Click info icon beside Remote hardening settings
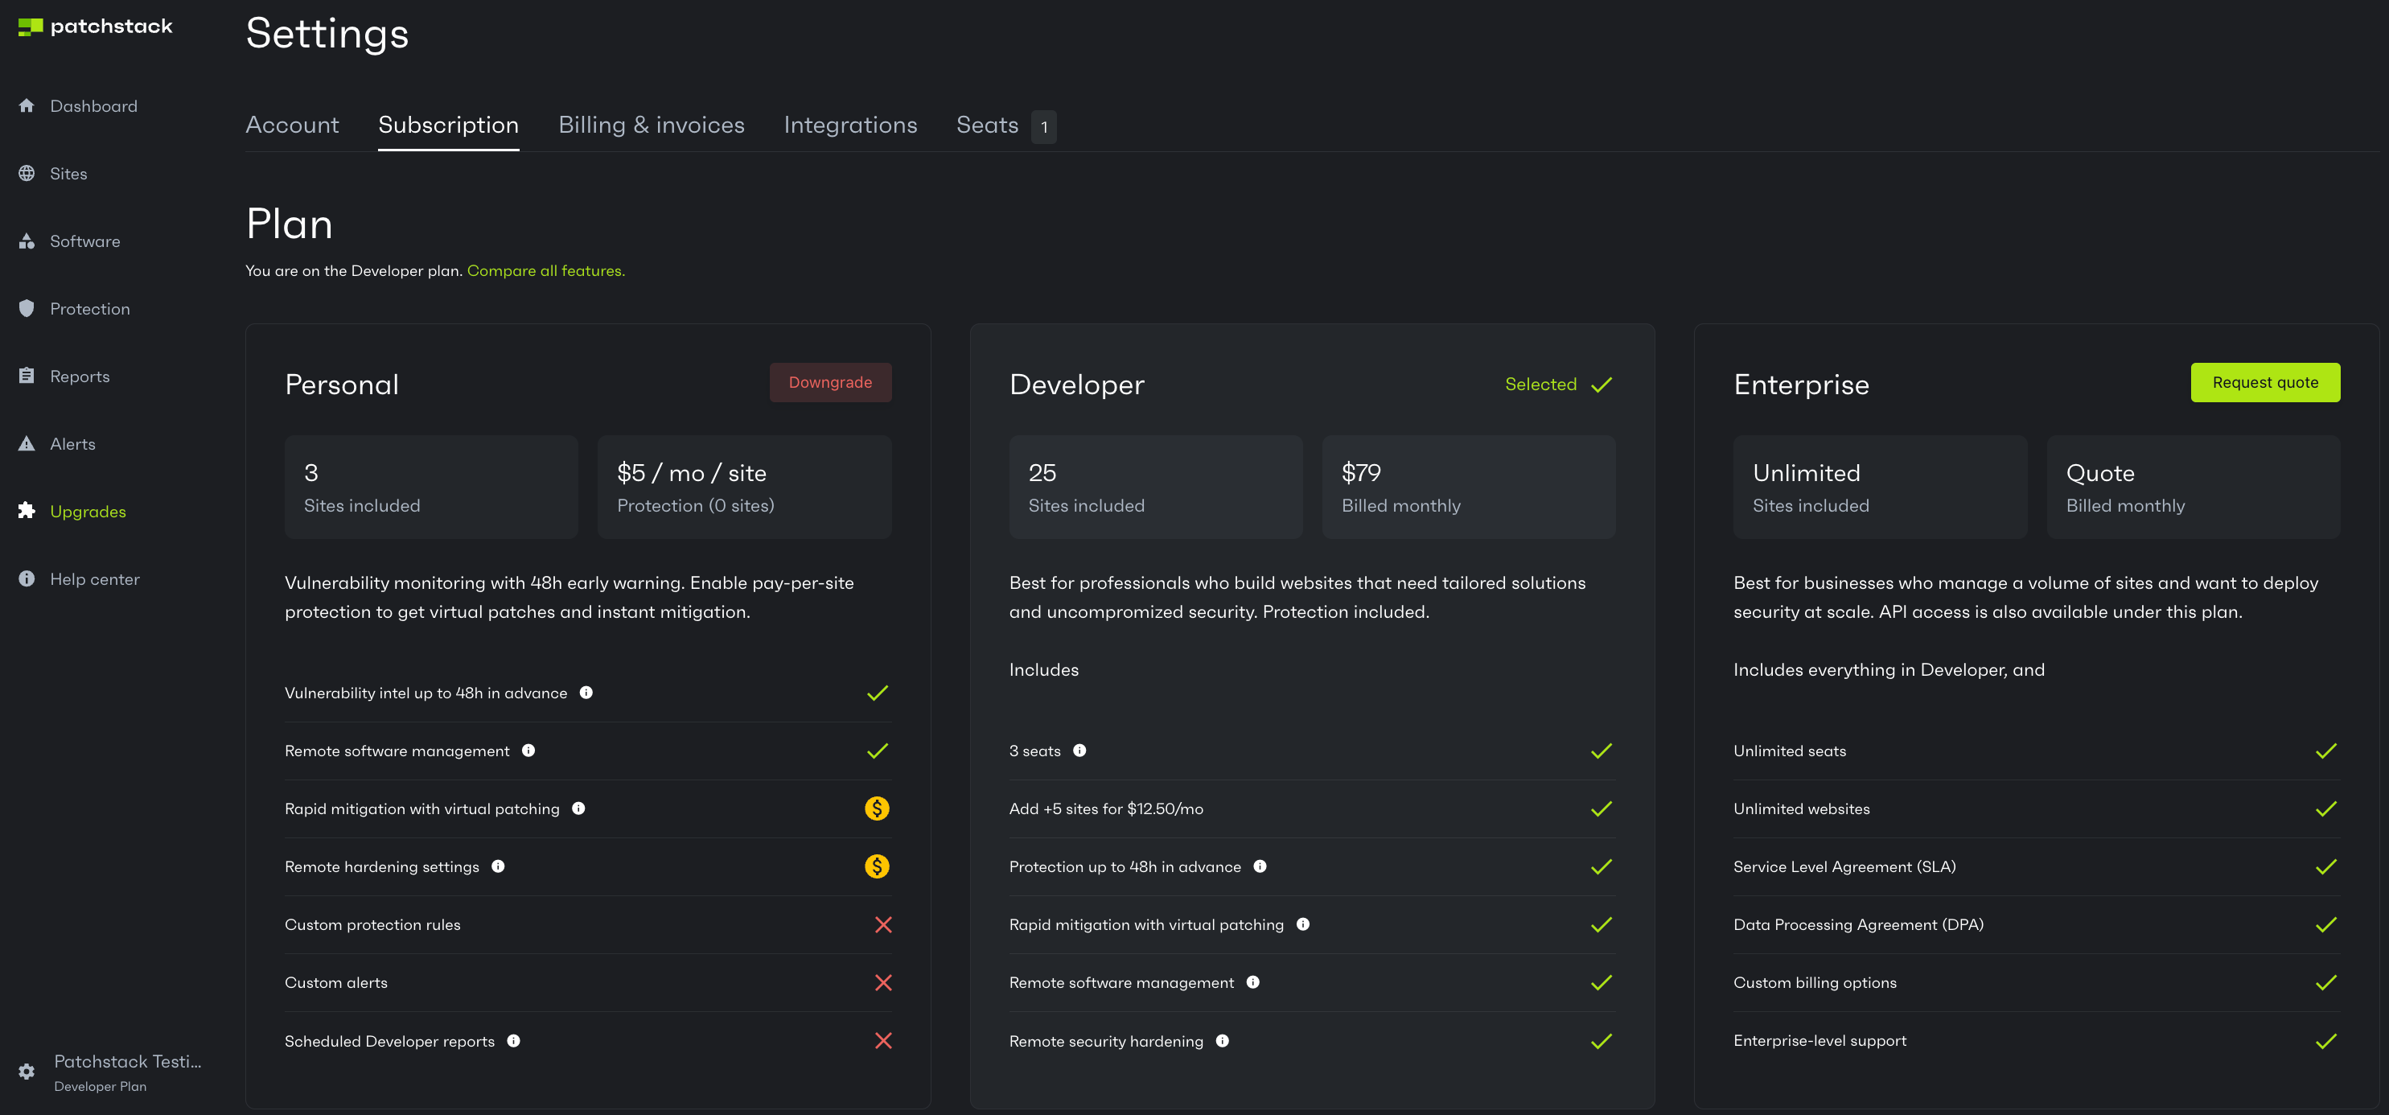The image size is (2389, 1115). tap(498, 866)
